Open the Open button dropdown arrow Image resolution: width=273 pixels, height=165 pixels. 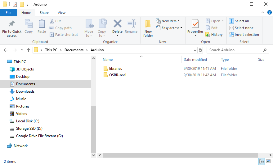point(222,21)
